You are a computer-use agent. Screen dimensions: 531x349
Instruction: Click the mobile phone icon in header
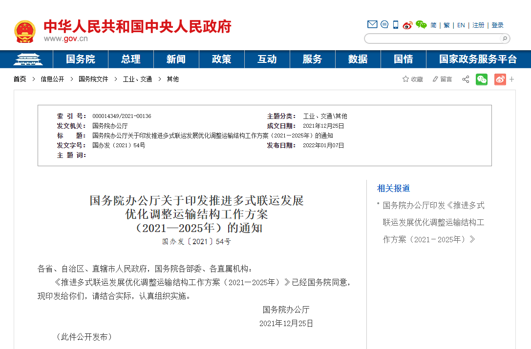pyautogui.click(x=396, y=25)
